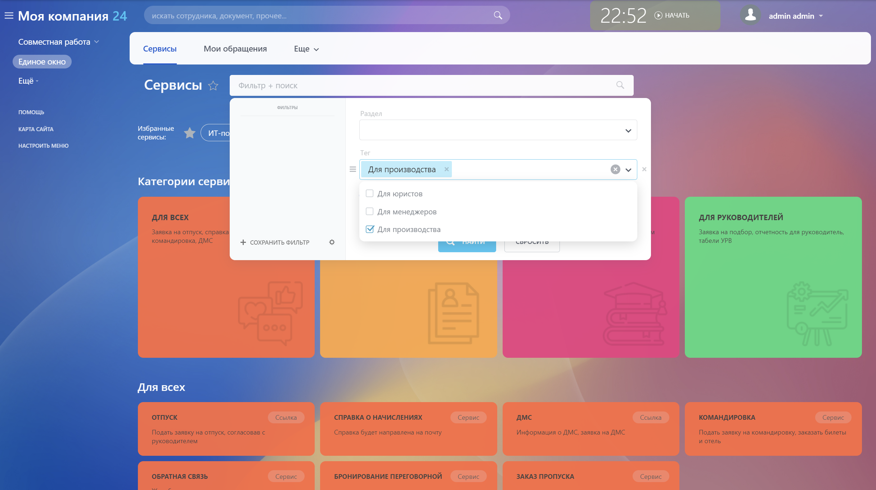Click the magnifier icon in the top search bar

498,15
